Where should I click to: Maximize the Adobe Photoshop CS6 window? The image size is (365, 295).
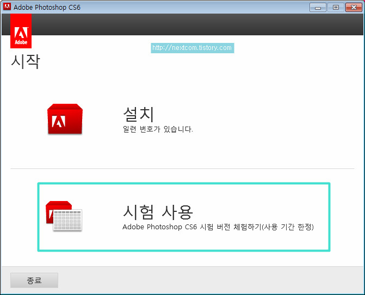(336, 8)
